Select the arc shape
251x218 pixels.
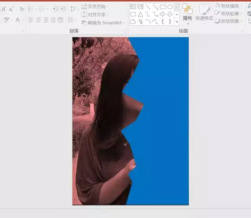148,22
